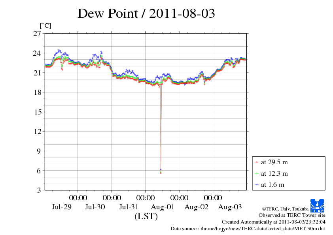333x235 pixels.
Task: Select the 'at 1.6 m' legend label
Action: (x=272, y=185)
